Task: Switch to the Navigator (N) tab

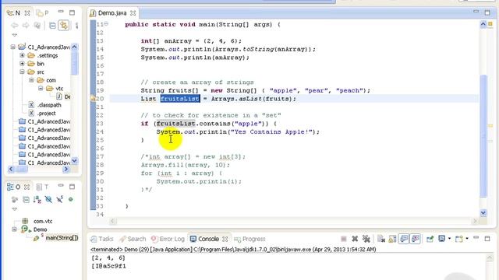Action: pyautogui.click(x=14, y=13)
